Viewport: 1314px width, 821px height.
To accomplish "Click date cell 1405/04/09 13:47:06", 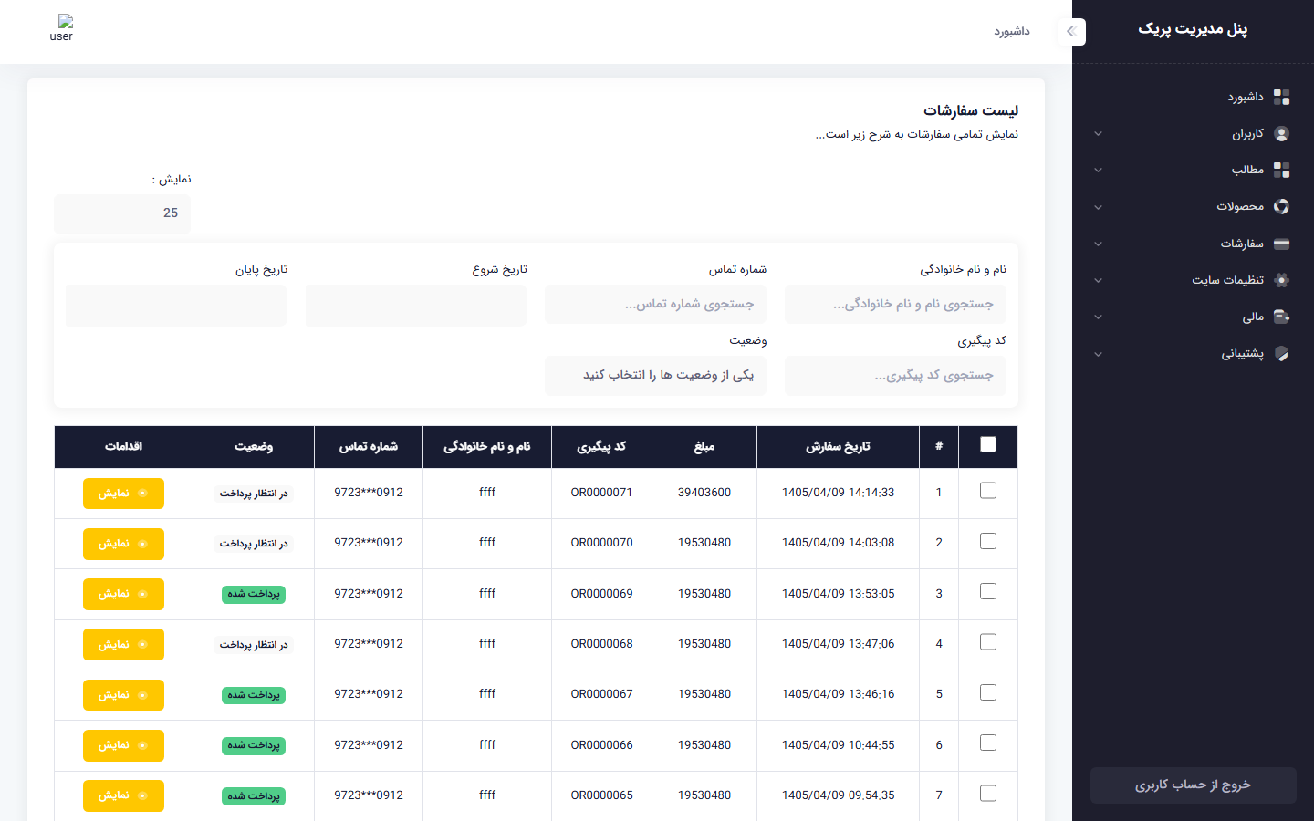I will pyautogui.click(x=838, y=644).
